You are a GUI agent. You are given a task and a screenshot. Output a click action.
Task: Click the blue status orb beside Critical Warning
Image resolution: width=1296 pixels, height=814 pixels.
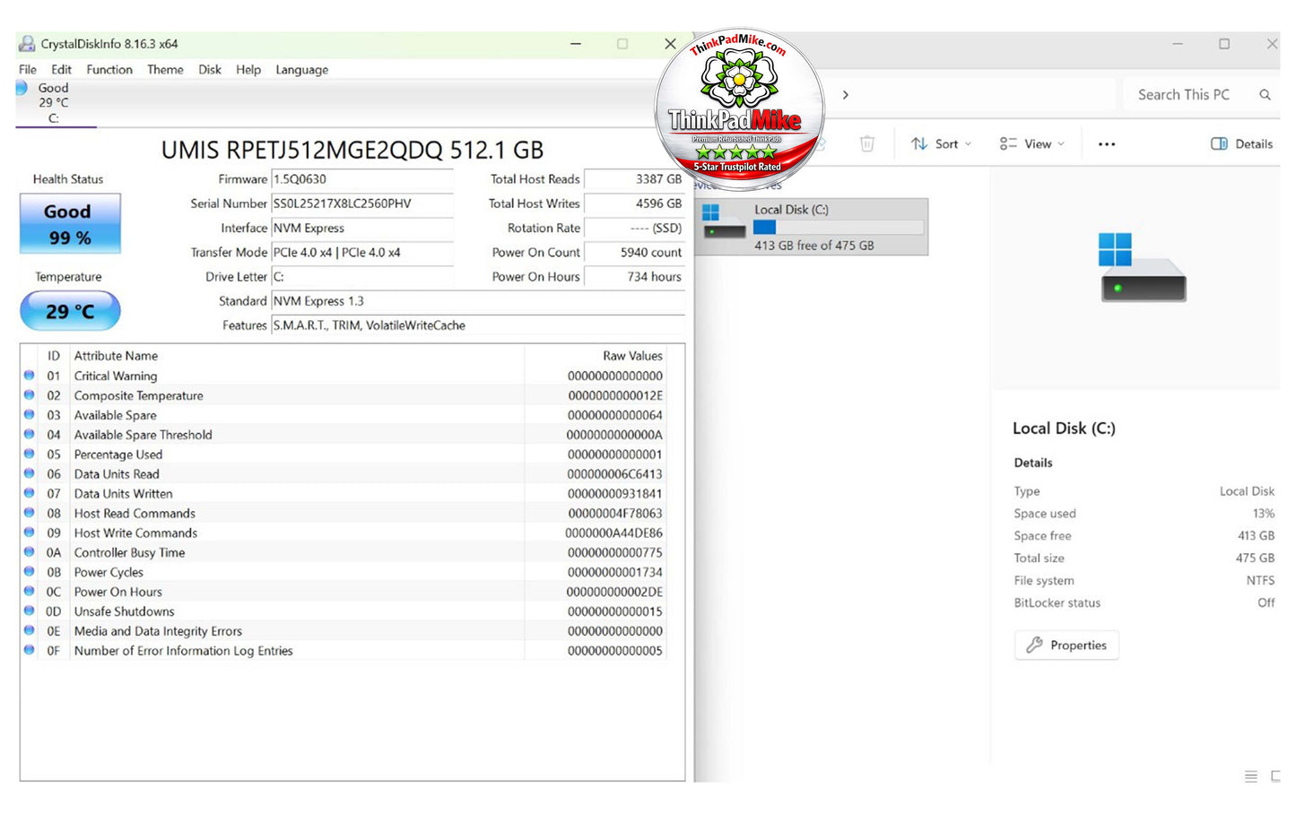coord(30,376)
